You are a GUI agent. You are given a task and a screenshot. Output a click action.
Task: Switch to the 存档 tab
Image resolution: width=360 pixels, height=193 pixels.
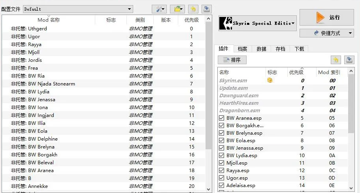click(x=280, y=49)
